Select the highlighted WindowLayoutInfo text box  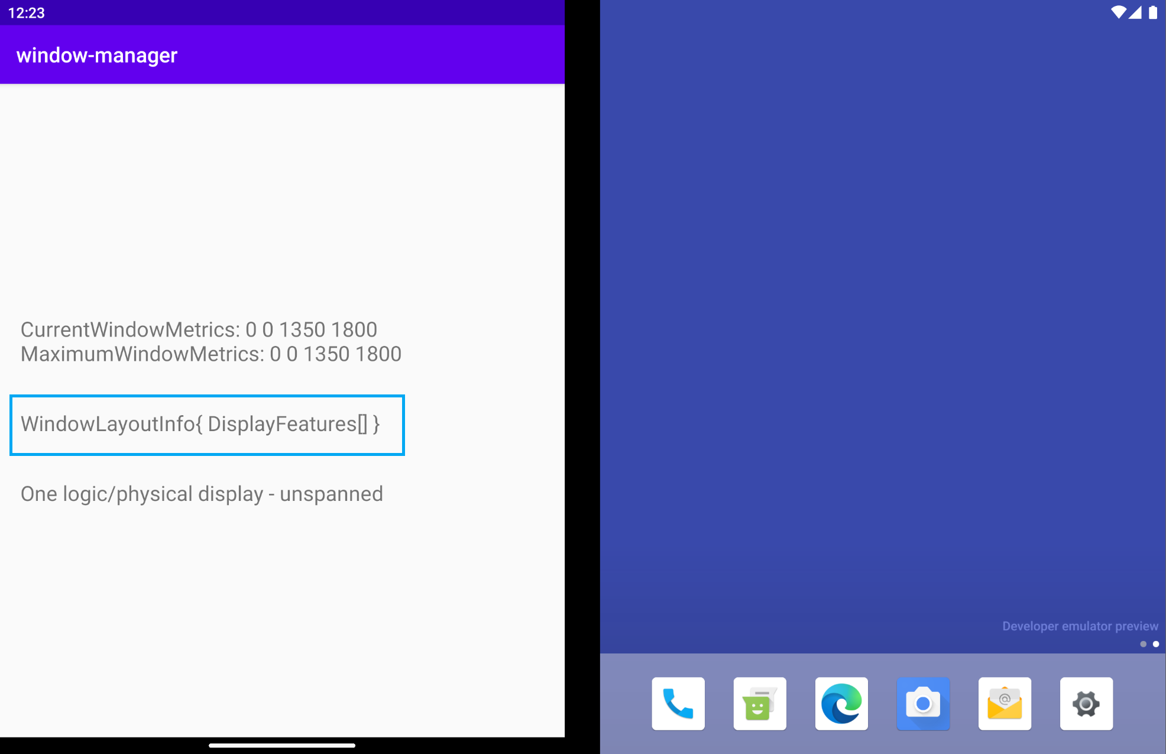206,425
